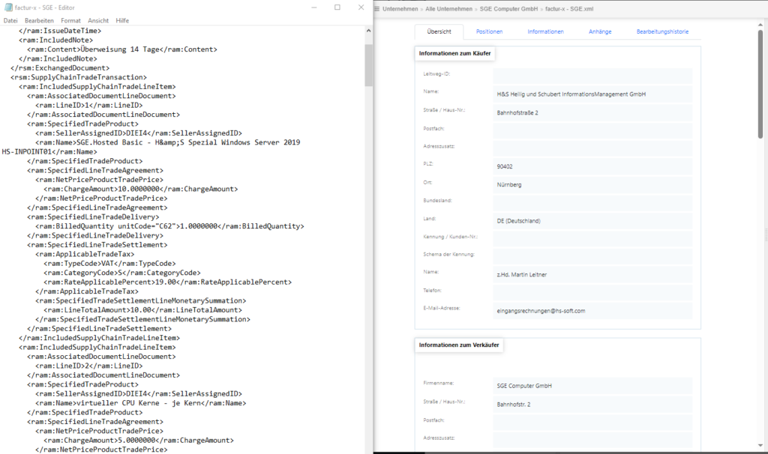Click the seller street field Bahnhofstr. 2
Image resolution: width=768 pixels, height=454 pixels.
click(592, 404)
